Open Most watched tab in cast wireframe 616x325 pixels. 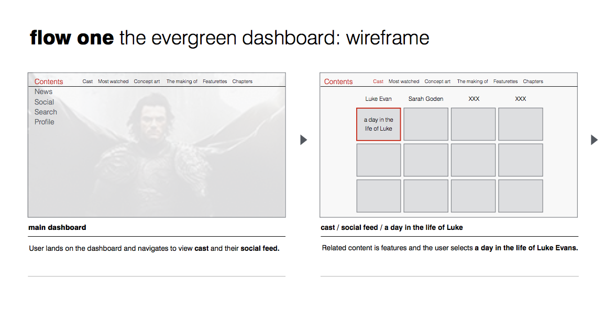click(x=404, y=82)
